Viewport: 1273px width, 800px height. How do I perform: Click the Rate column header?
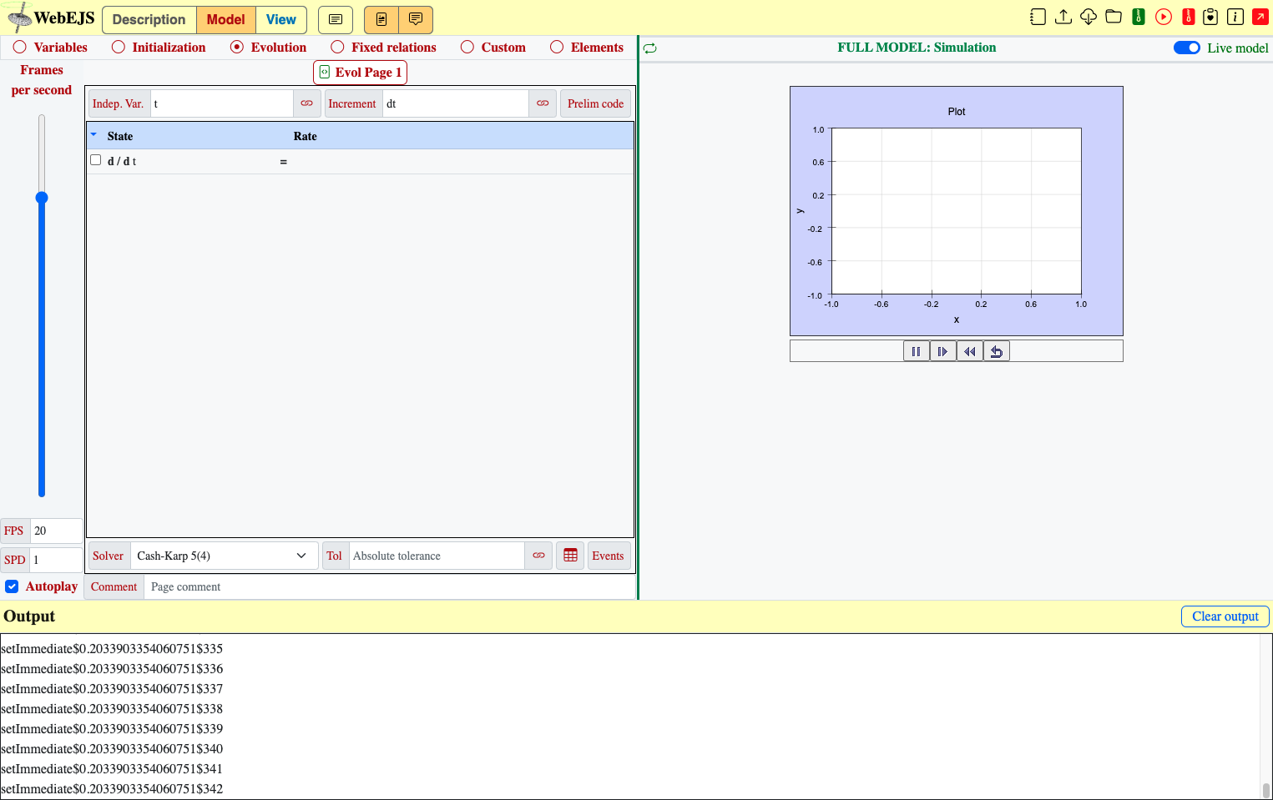[305, 136]
